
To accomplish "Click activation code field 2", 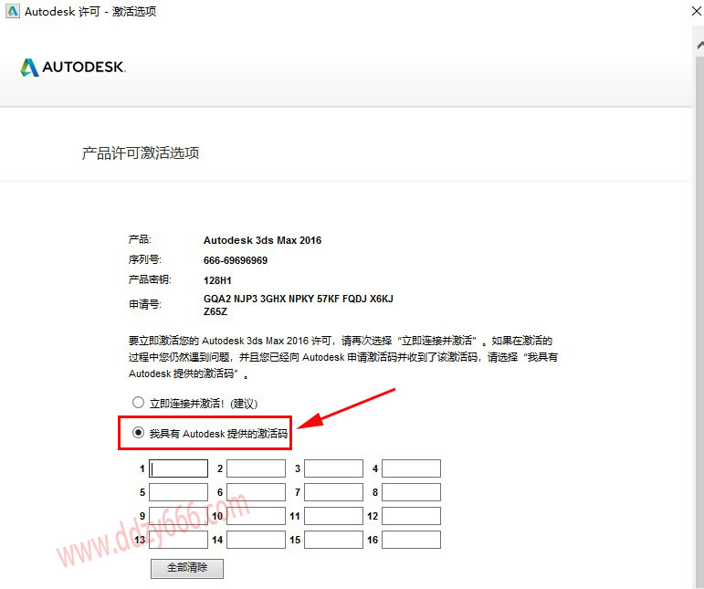I will point(256,468).
